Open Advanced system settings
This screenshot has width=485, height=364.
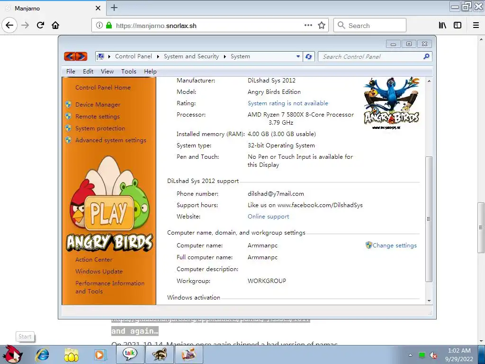point(111,140)
